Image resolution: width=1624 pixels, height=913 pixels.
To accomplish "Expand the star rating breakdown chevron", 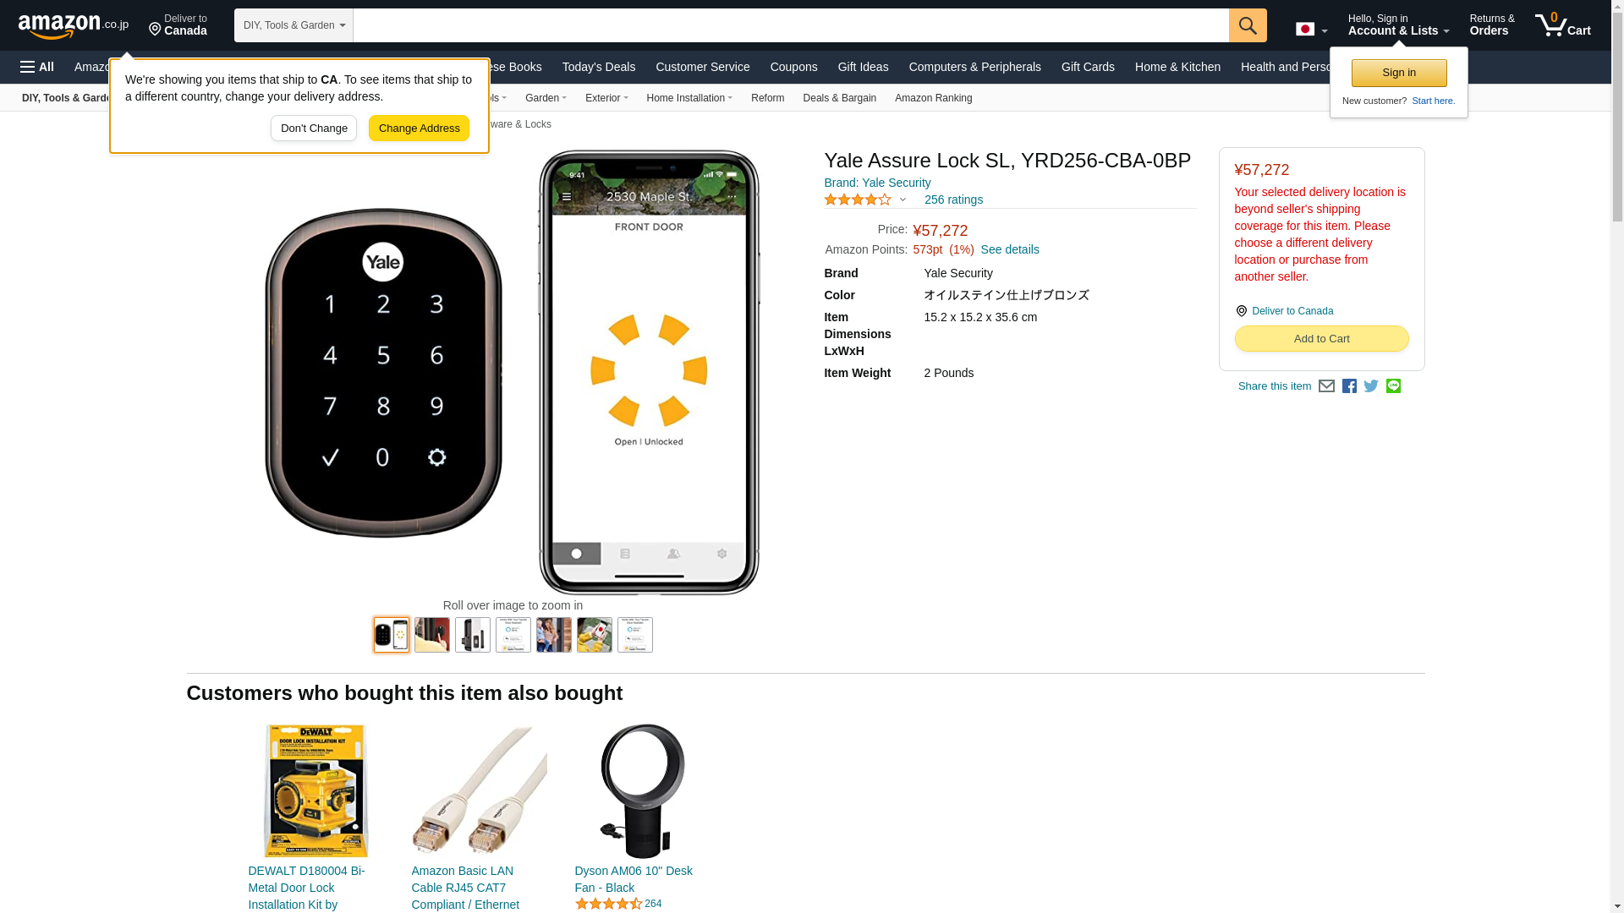I will click(903, 200).
